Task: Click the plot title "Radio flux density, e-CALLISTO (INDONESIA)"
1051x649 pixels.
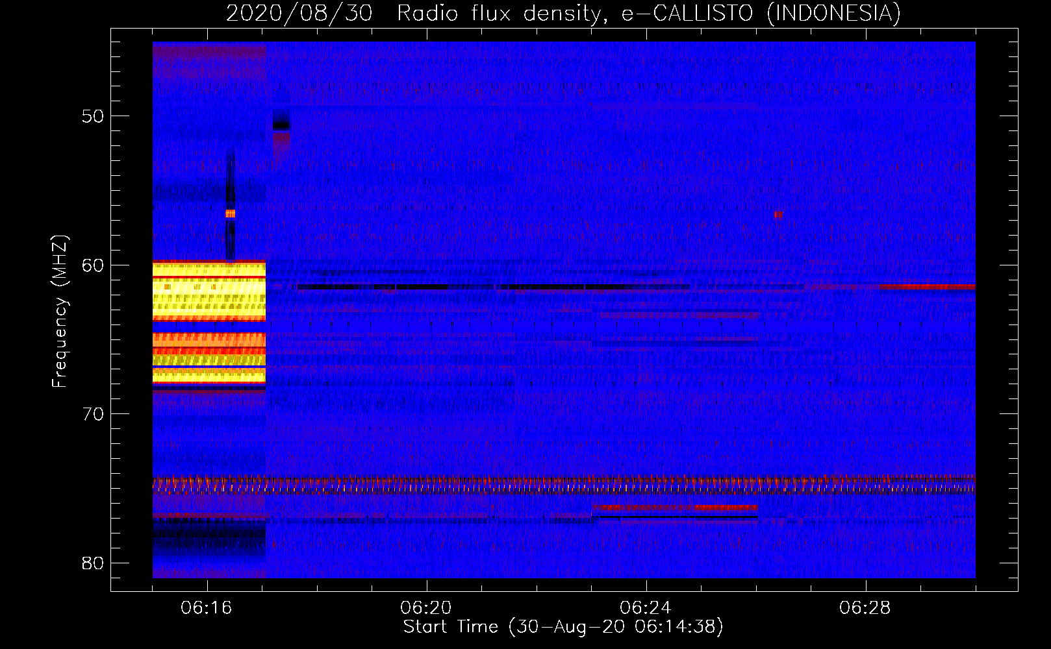Action: [648, 13]
